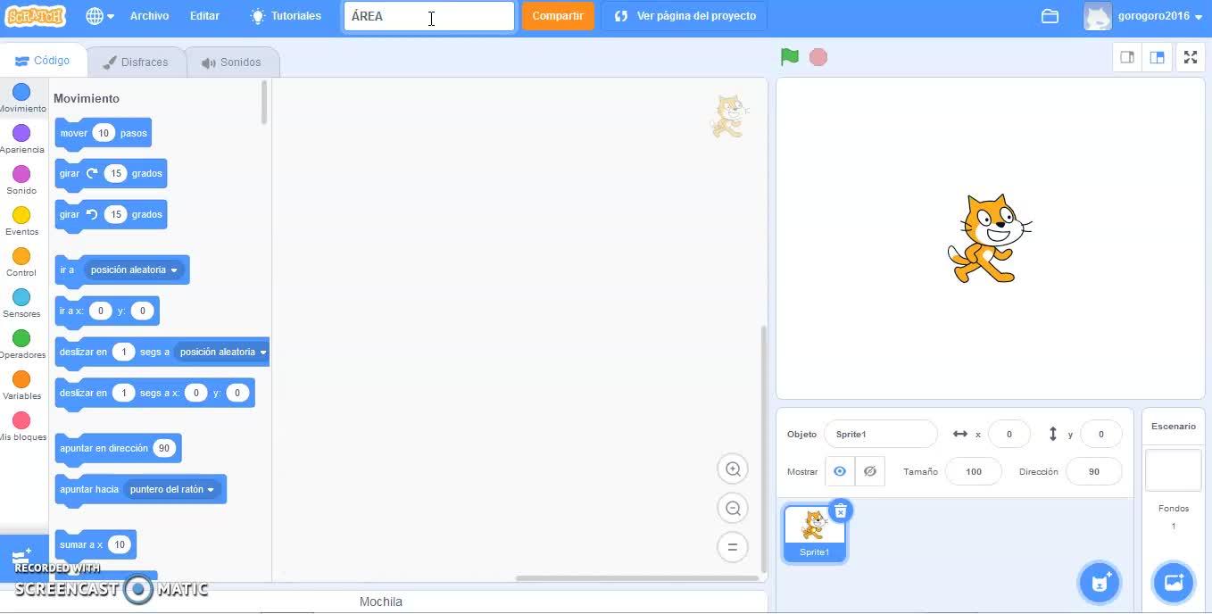Screen dimensions: 1212x614
Task: Click the girar clockwise 15 grados block
Action: coord(111,174)
